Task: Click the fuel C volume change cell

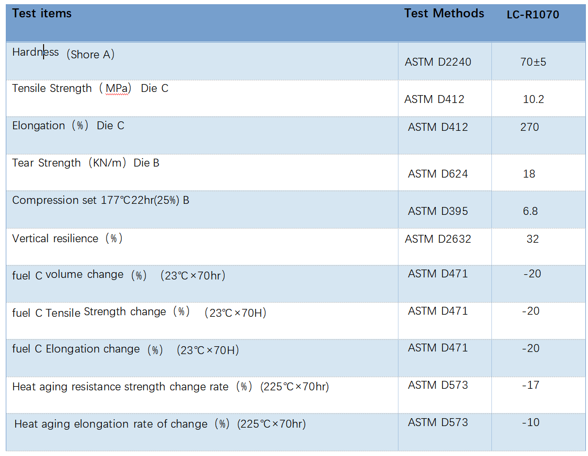Action: point(119,275)
